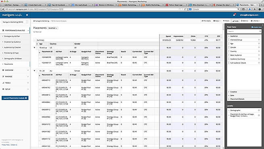This screenshot has width=264, height=149.
Task: Expand the Setup sidebar menu
Action: (x=15, y=89)
